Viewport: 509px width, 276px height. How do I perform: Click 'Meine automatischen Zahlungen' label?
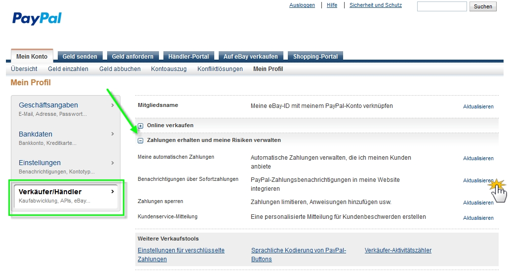(x=176, y=157)
